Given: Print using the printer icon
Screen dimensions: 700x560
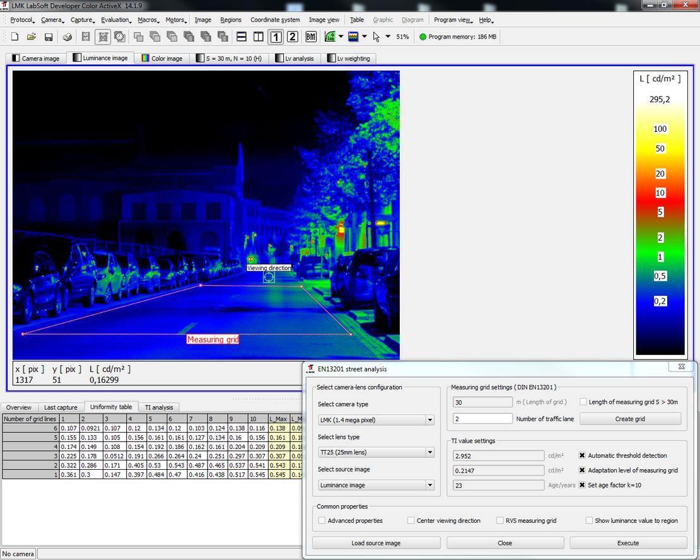Looking at the screenshot, I should click(x=67, y=37).
